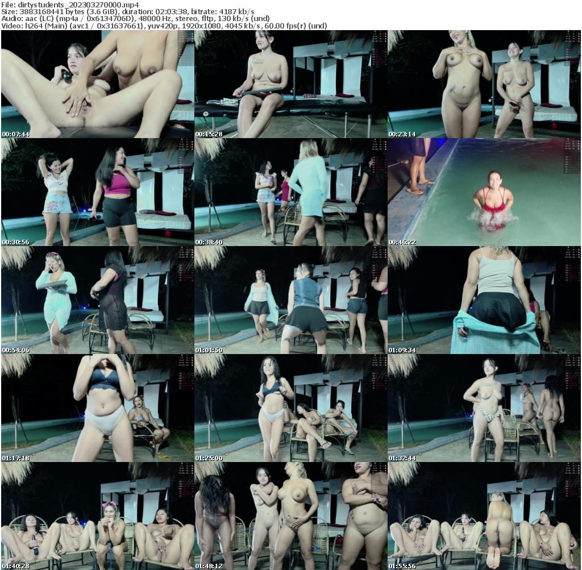582x570 pixels.
Task: Open the thumbnail timestamped 00:38:40
Action: (290, 192)
